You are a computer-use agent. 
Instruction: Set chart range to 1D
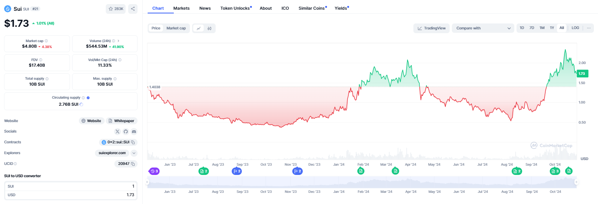click(x=522, y=28)
